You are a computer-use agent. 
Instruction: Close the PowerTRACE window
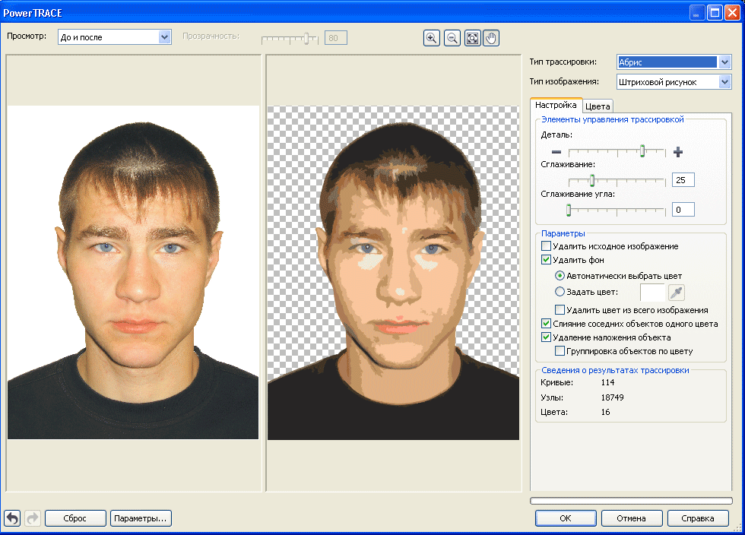731,13
